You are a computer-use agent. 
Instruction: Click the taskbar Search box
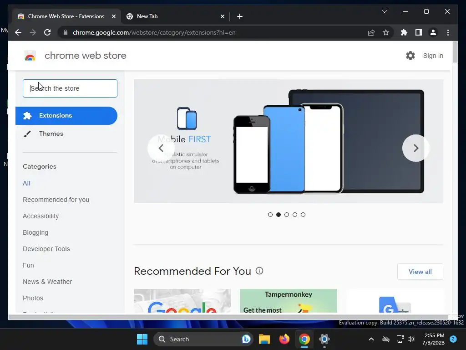203,339
